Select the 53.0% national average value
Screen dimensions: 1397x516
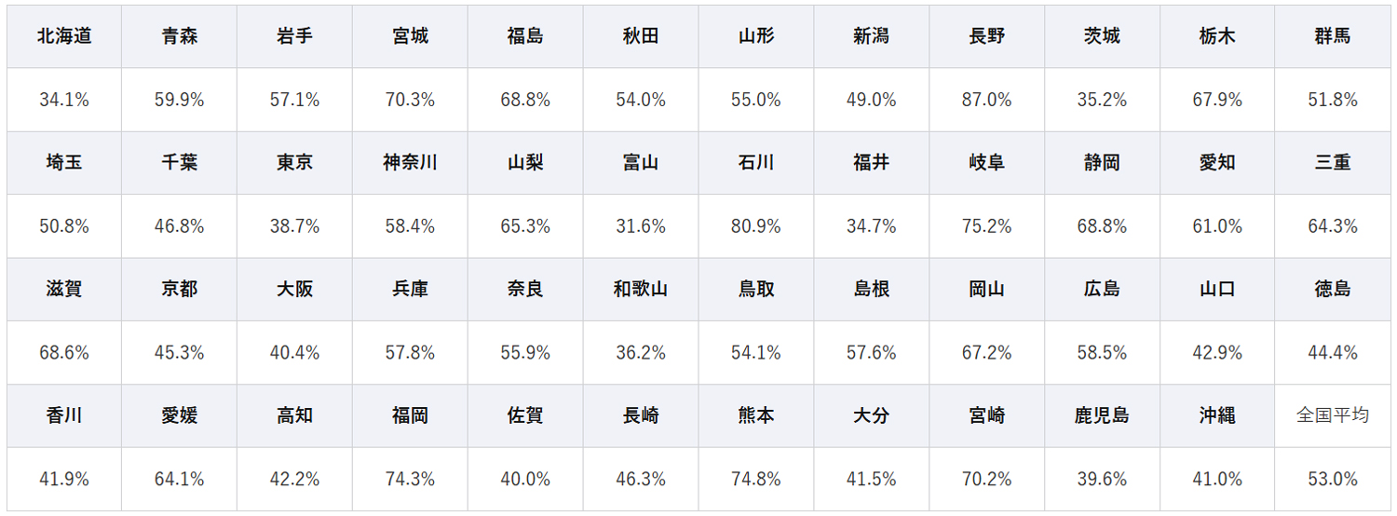coord(1333,479)
